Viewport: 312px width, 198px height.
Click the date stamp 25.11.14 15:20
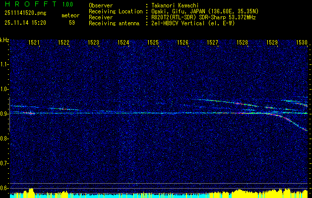pyautogui.click(x=25, y=23)
